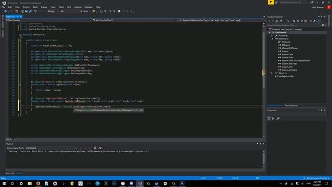
Task: Click the Start debugging button
Action: [85, 11]
